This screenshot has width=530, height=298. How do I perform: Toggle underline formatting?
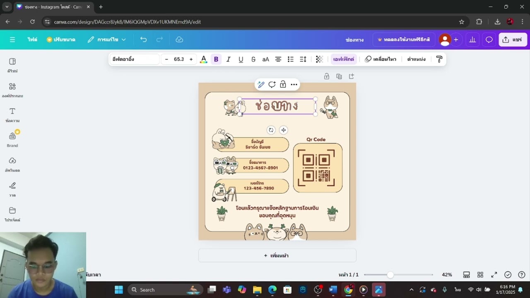[x=241, y=59]
